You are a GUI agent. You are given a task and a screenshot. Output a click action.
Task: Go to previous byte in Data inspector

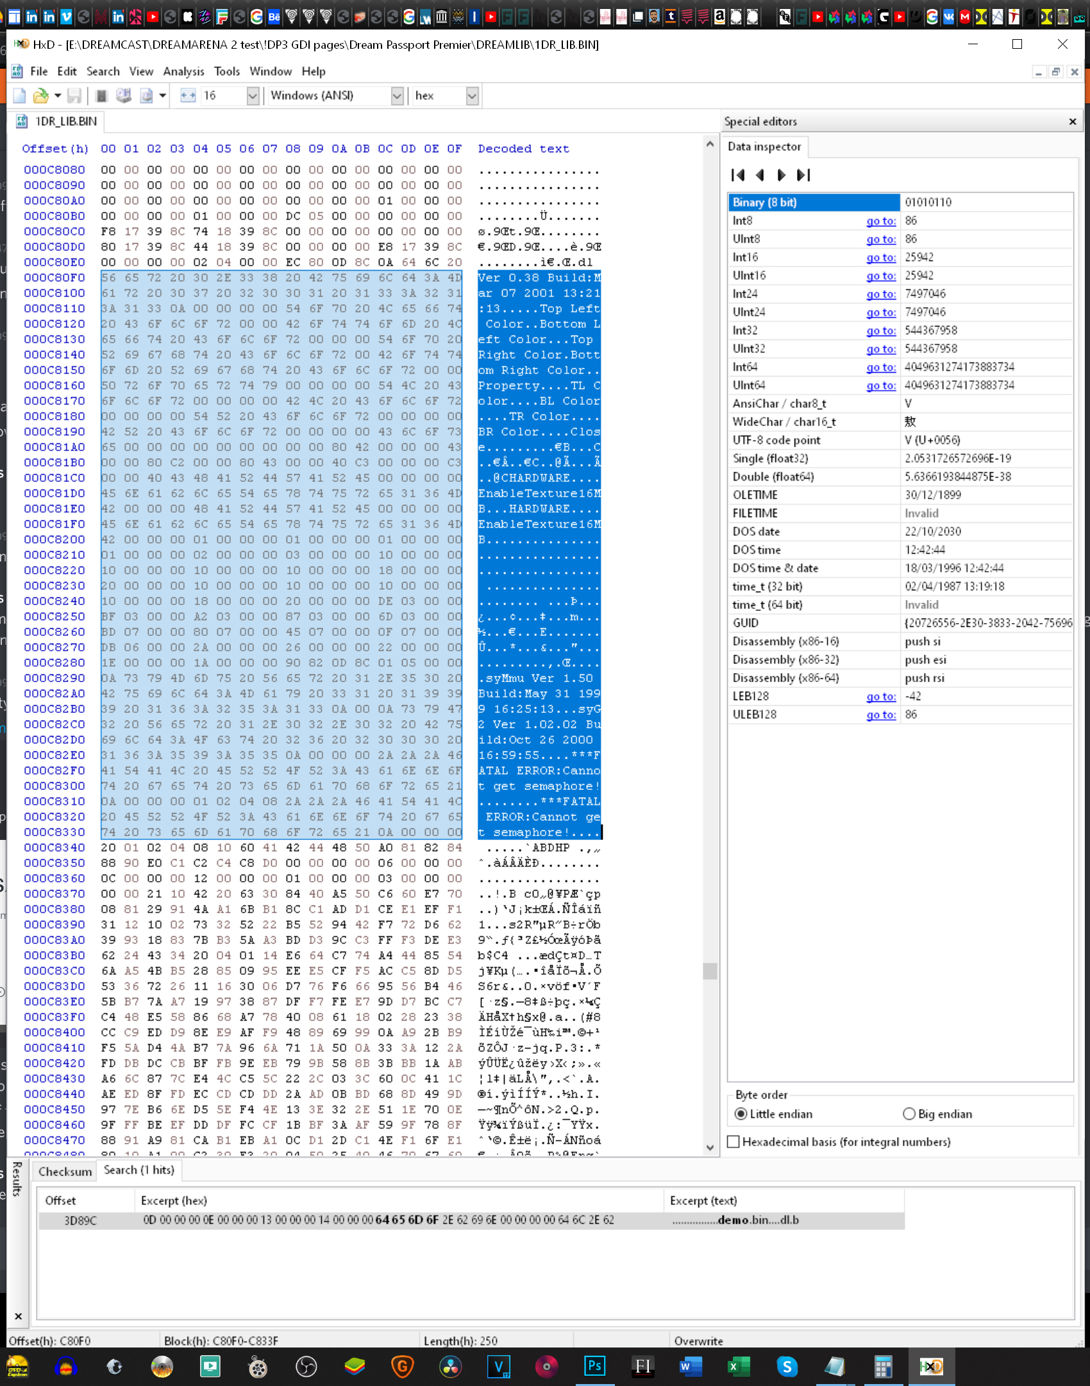click(760, 175)
